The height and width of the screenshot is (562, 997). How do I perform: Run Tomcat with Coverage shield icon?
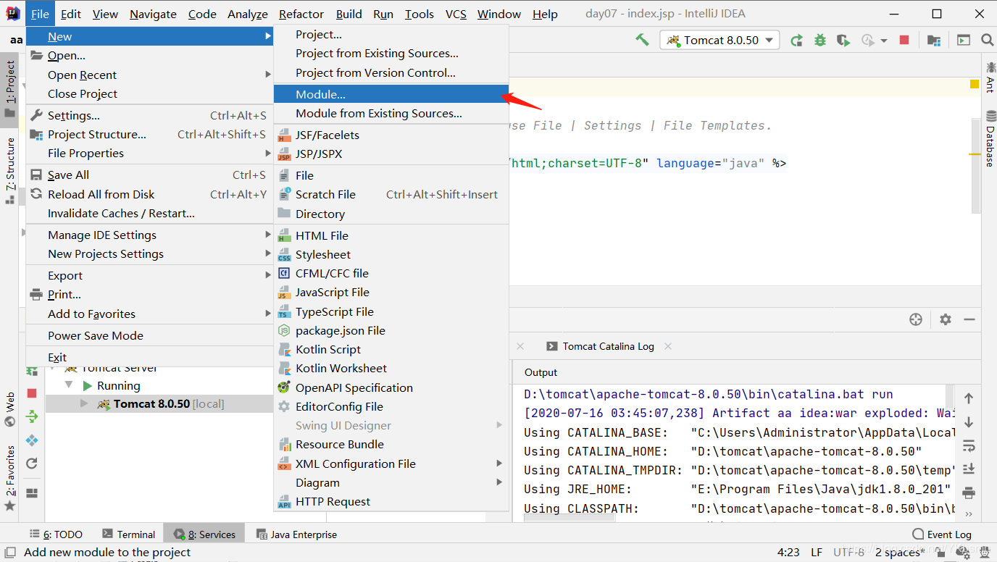coord(843,41)
